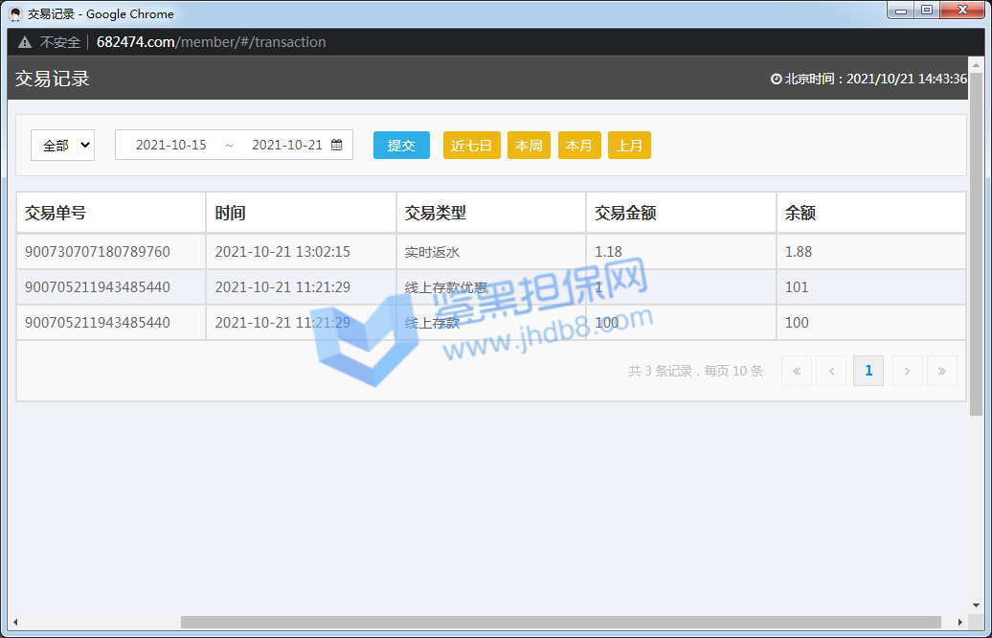Select page 1 in pagination
992x638 pixels.
(868, 371)
